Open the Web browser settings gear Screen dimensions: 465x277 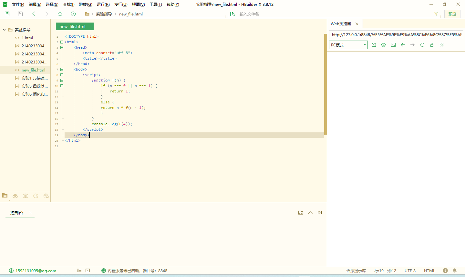pos(384,45)
